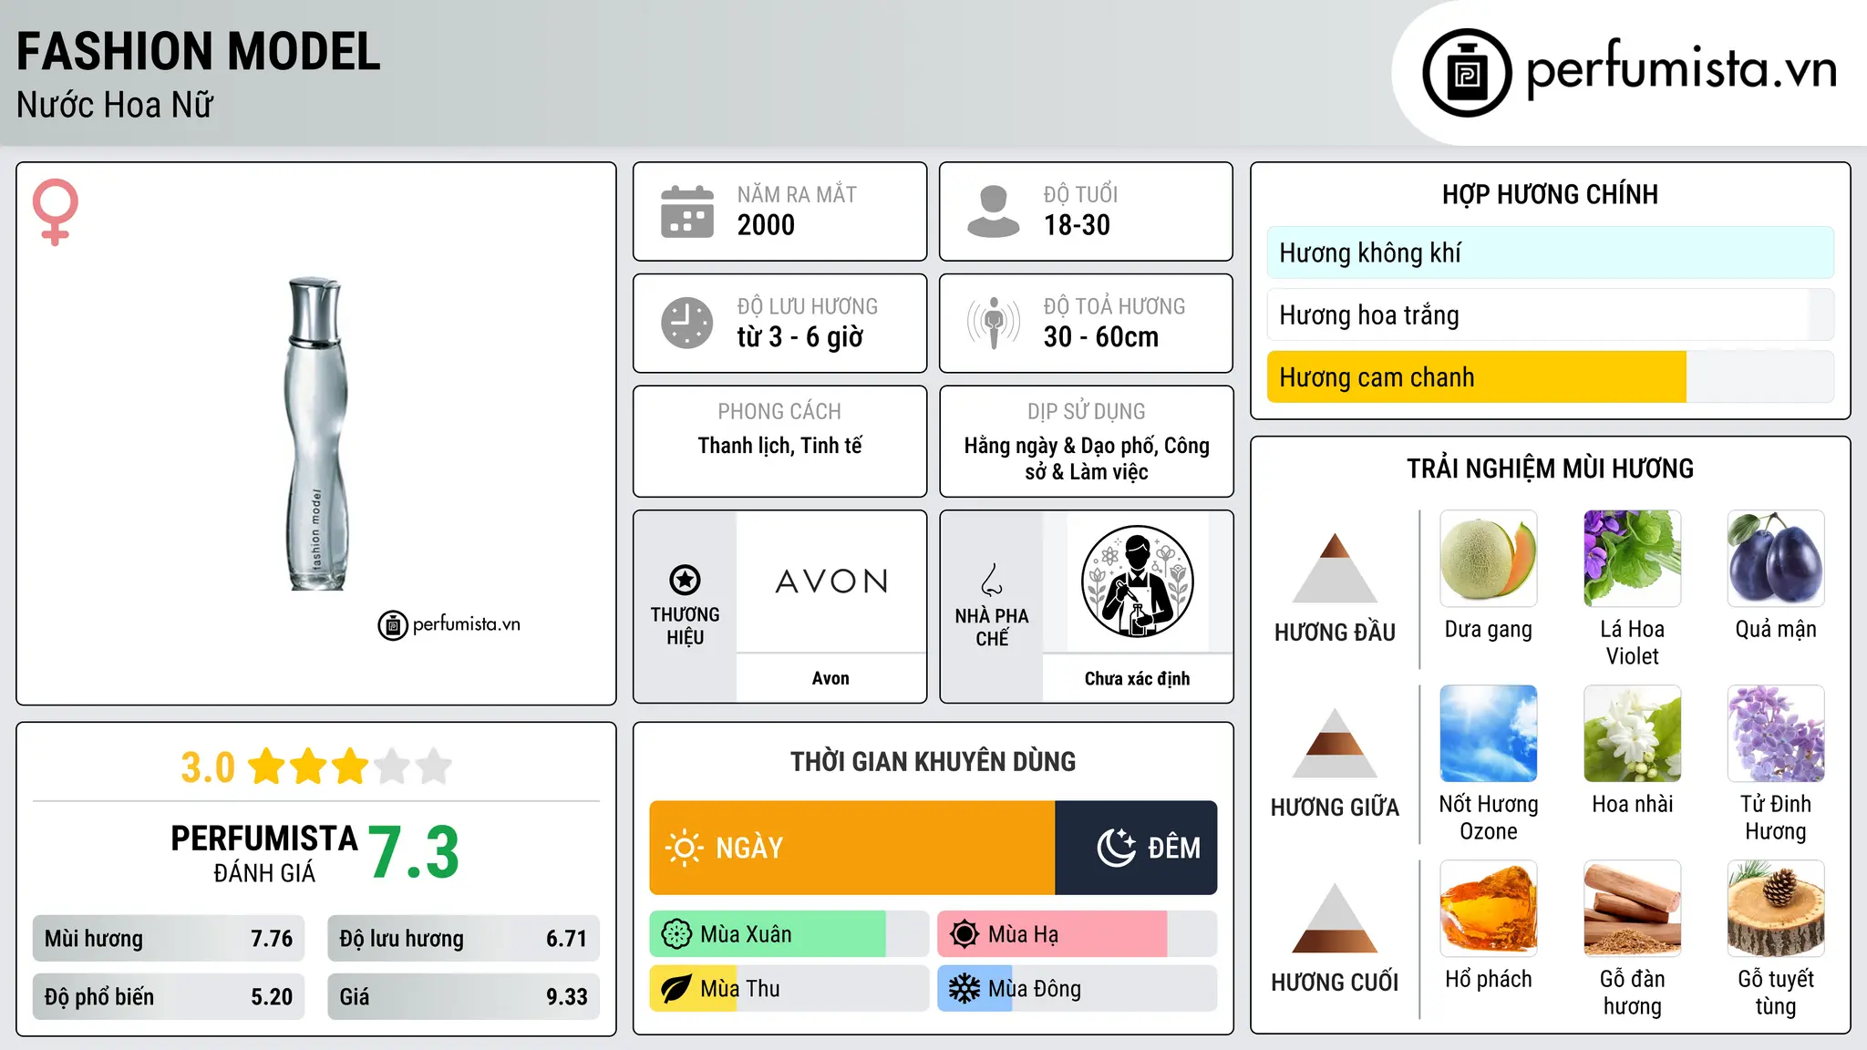Click the age range value 18-30

[1077, 225]
